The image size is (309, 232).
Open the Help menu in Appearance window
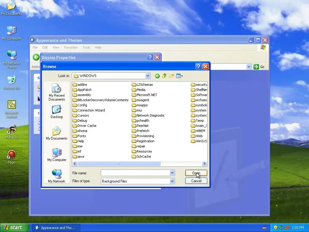[x=98, y=47]
